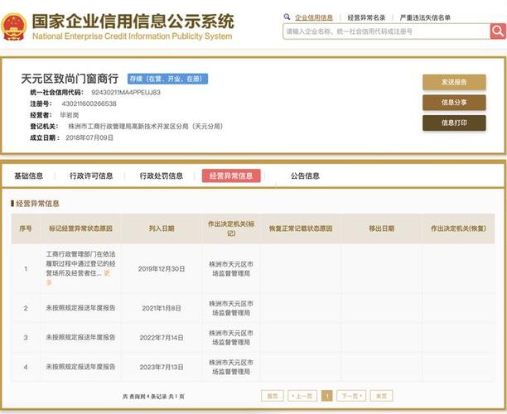Click 未按照规定报送年度报告 in row 2
507x414 pixels.
coord(80,308)
